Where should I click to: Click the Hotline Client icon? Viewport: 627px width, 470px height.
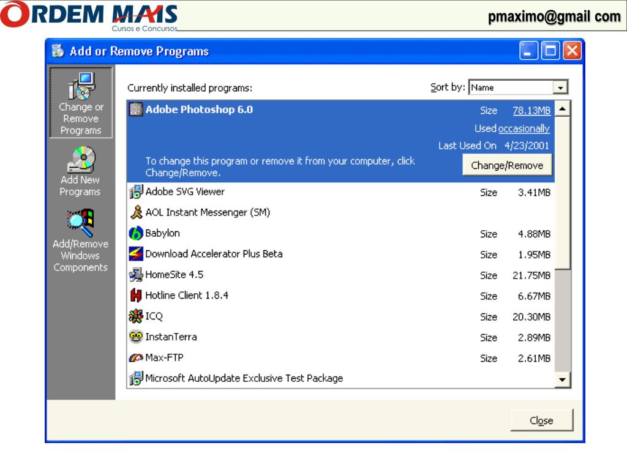point(136,296)
